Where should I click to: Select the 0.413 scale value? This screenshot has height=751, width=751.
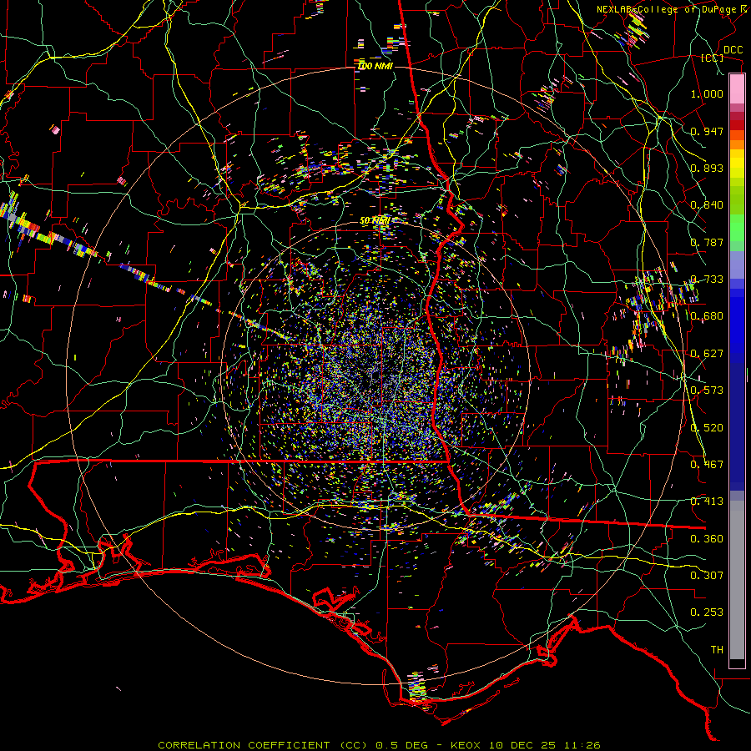pos(707,502)
